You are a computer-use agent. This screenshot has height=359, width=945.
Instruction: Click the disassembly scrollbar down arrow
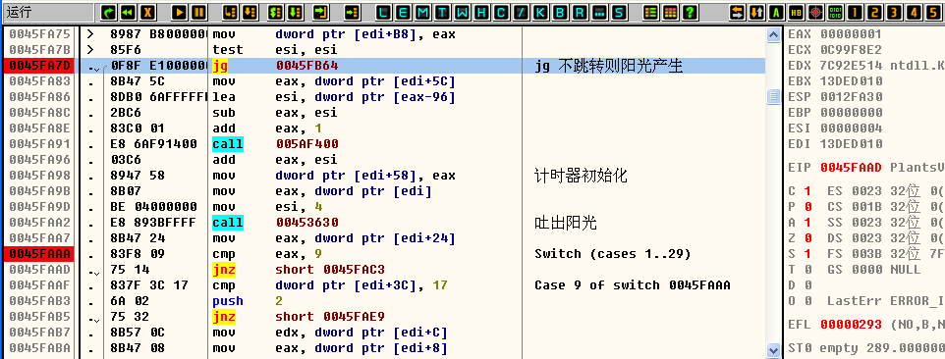click(x=773, y=349)
